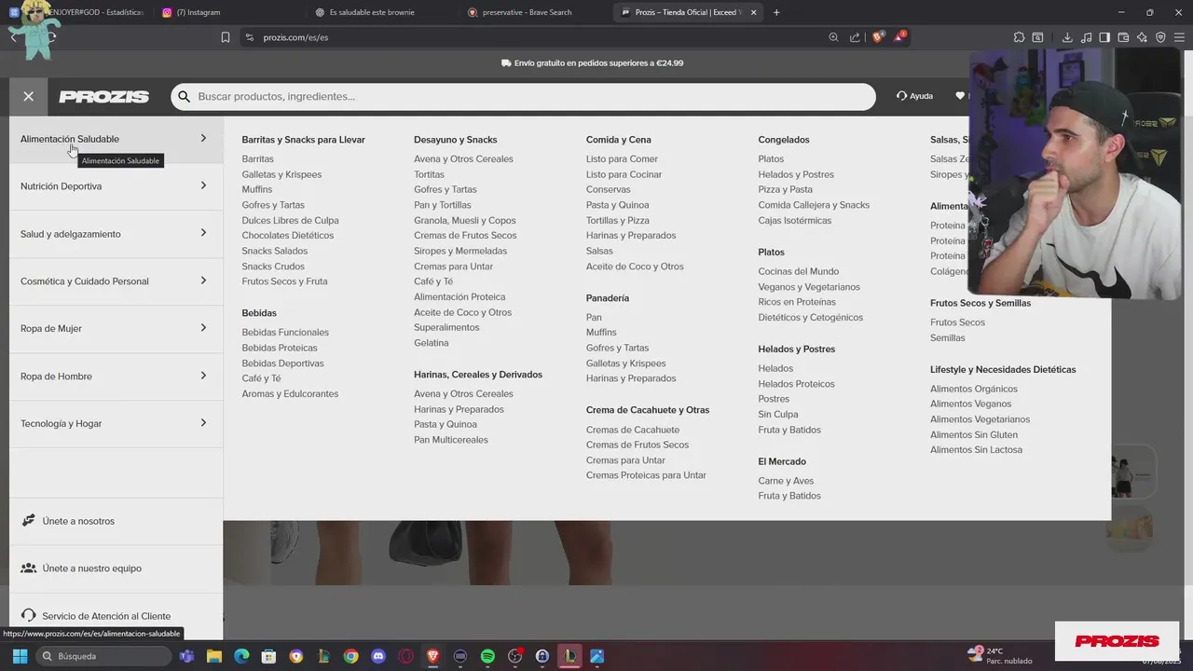The width and height of the screenshot is (1193, 671).
Task: Click Harinas, Cereales y Derivados heading
Action: coord(478,375)
